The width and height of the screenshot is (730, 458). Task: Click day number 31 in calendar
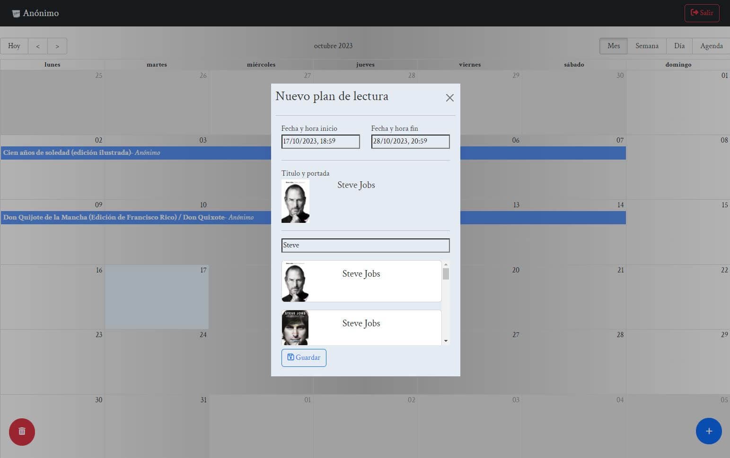203,400
